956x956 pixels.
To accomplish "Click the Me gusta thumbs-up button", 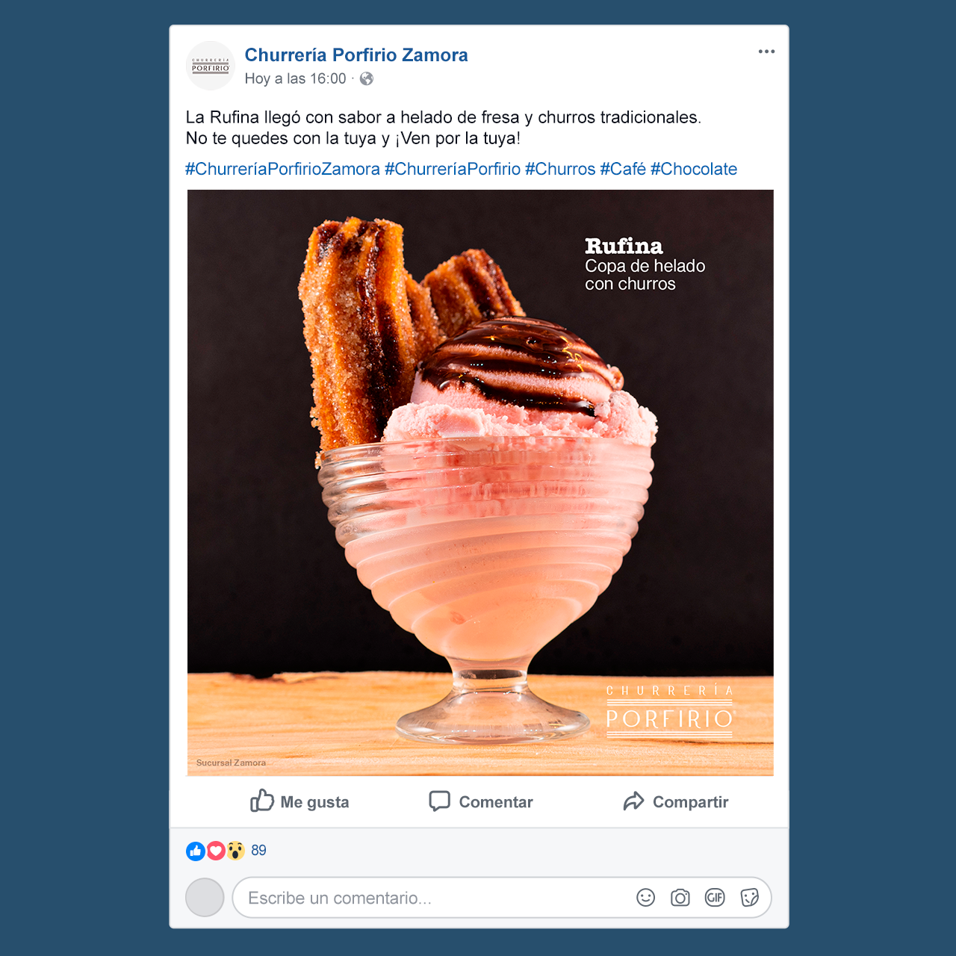I will coord(299,801).
